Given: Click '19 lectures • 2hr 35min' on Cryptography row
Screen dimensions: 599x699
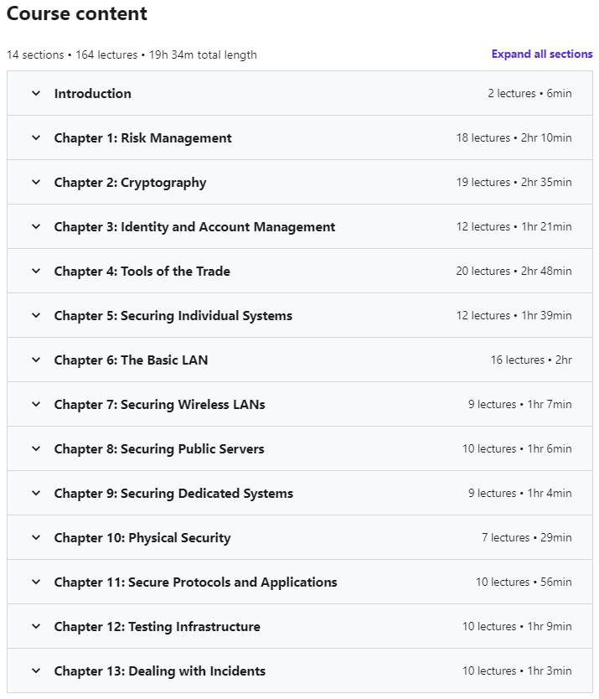Looking at the screenshot, I should point(514,183).
